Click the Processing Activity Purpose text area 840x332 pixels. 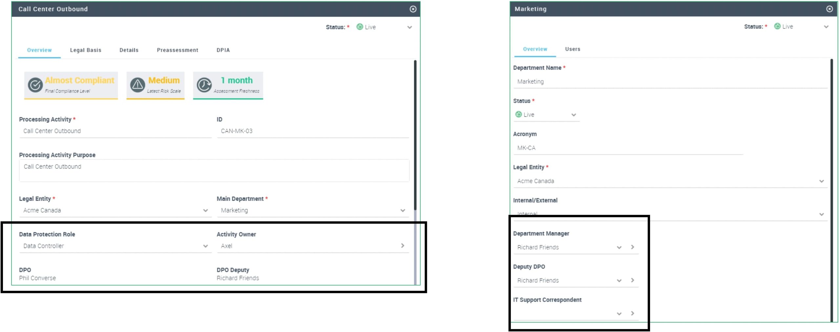coord(214,171)
